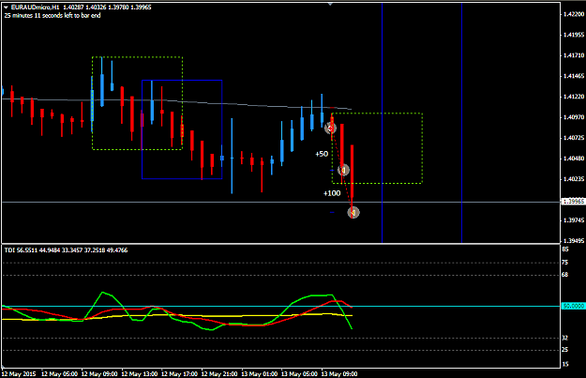Screen dimensions: 586x378
Task: Click the 1.42200 price scale value
Action: tap(574, 14)
